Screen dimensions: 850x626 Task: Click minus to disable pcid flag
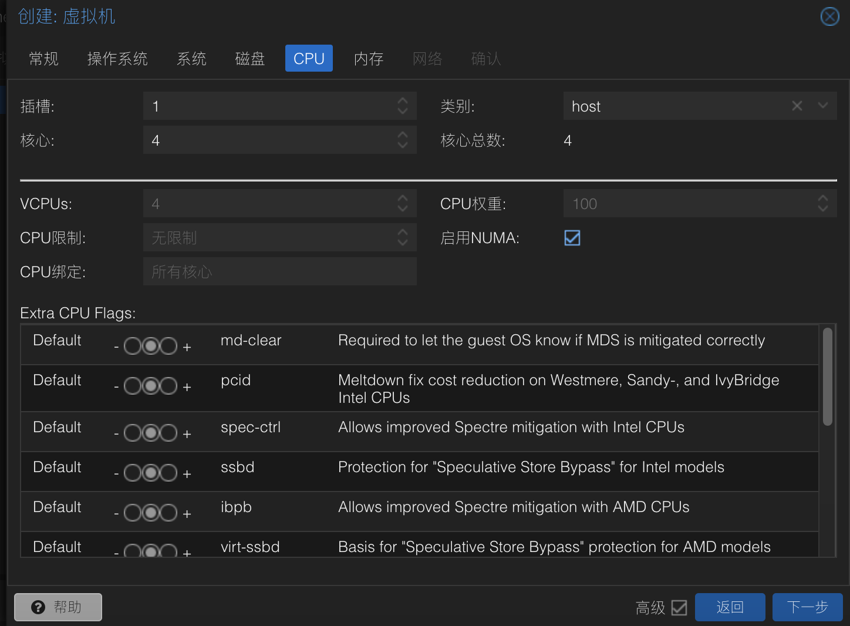tap(116, 387)
